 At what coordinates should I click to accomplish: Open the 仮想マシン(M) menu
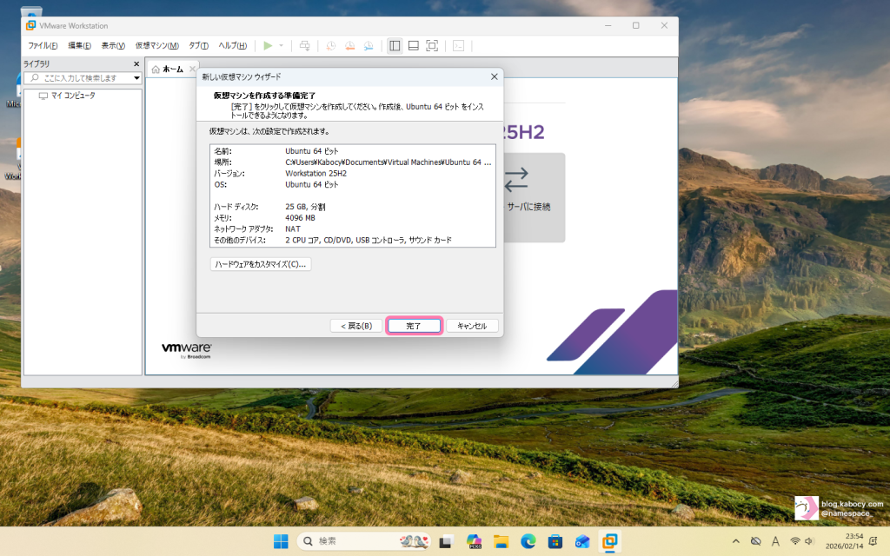click(156, 45)
